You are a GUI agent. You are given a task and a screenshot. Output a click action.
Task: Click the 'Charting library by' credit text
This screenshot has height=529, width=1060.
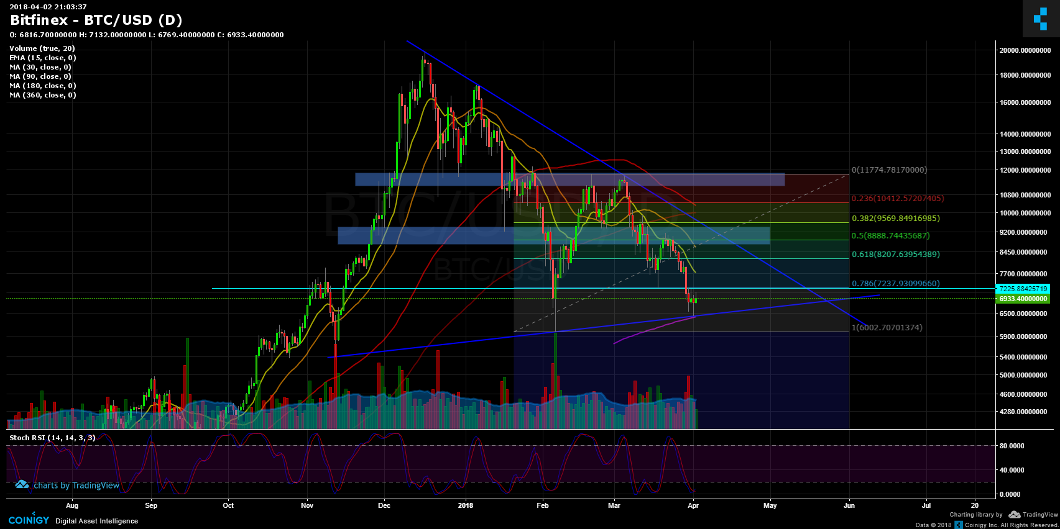[x=976, y=515]
